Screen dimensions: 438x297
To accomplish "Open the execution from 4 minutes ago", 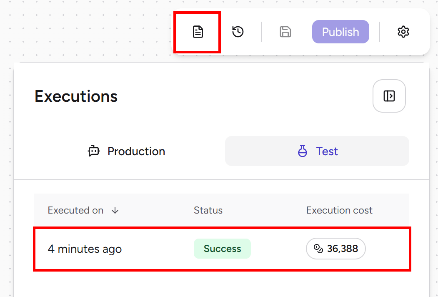I will pyautogui.click(x=222, y=249).
